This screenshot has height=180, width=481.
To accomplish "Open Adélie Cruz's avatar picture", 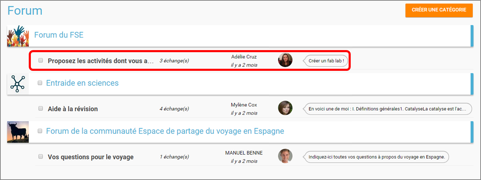I will pos(285,60).
